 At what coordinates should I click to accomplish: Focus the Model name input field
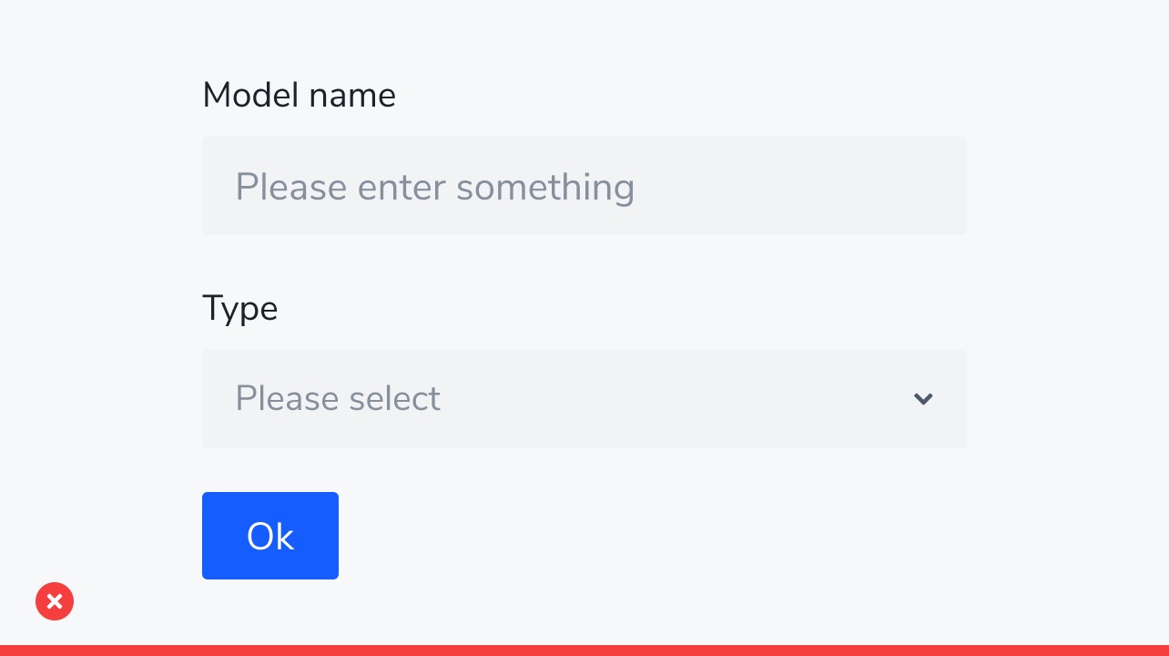584,186
